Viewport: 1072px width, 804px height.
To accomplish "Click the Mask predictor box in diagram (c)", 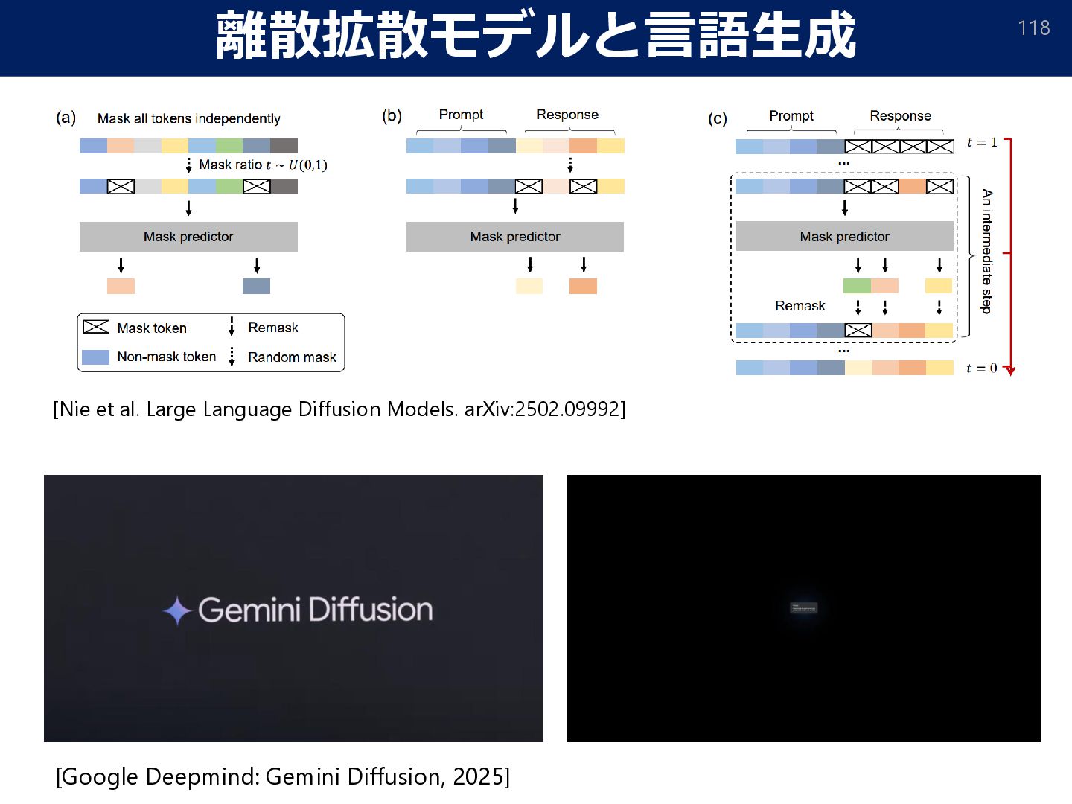I will click(x=845, y=237).
